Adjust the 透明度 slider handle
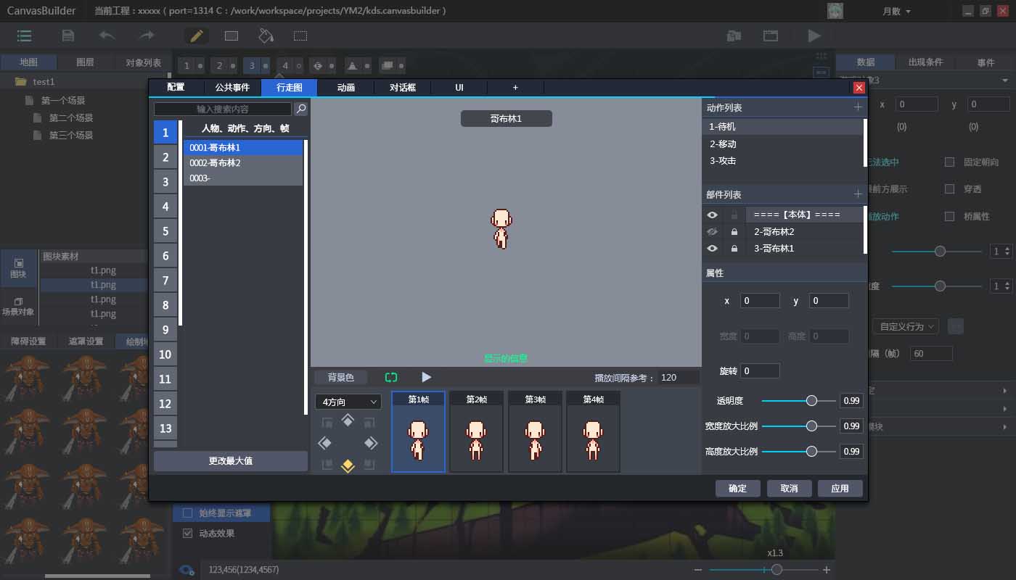The image size is (1016, 580). (811, 401)
